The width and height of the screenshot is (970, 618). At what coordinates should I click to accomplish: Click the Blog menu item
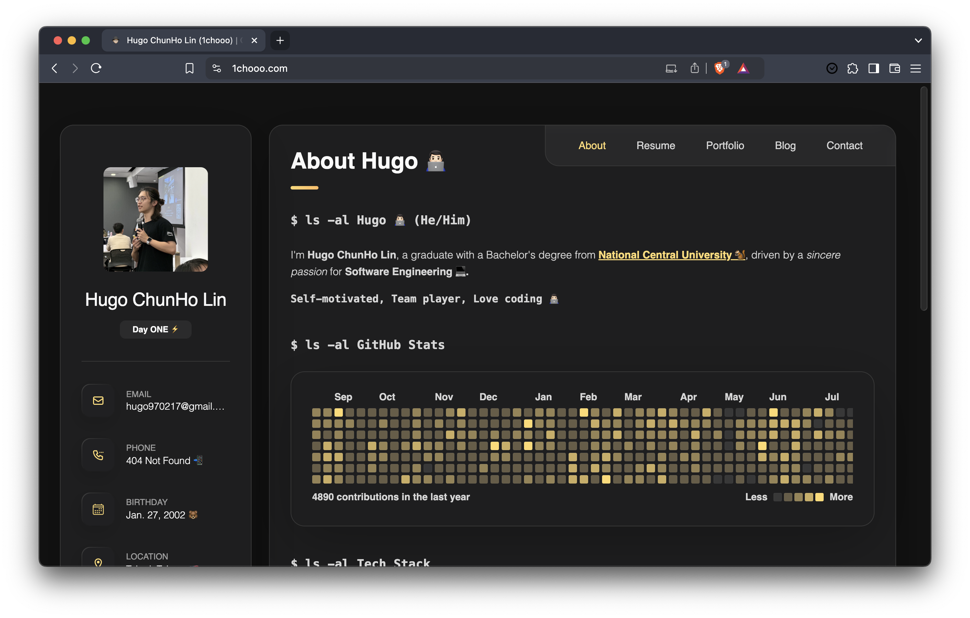(x=785, y=146)
